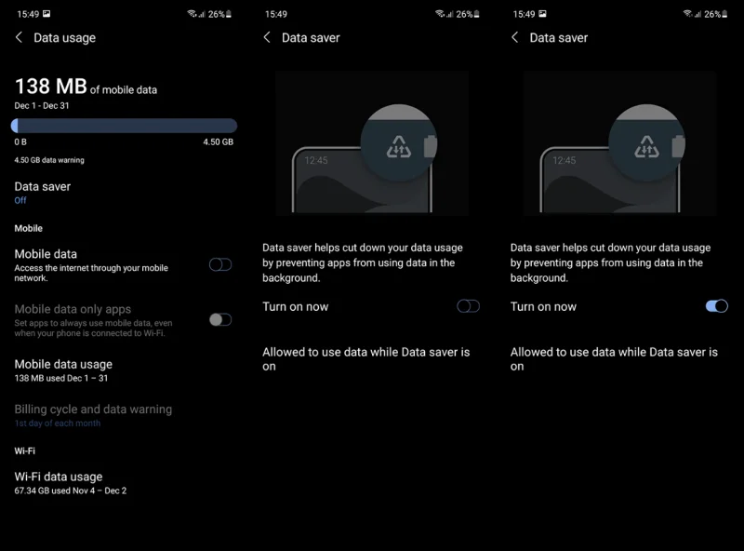The height and width of the screenshot is (551, 744).
Task: Tap the data saver illustration on middle screen
Action: 372,143
